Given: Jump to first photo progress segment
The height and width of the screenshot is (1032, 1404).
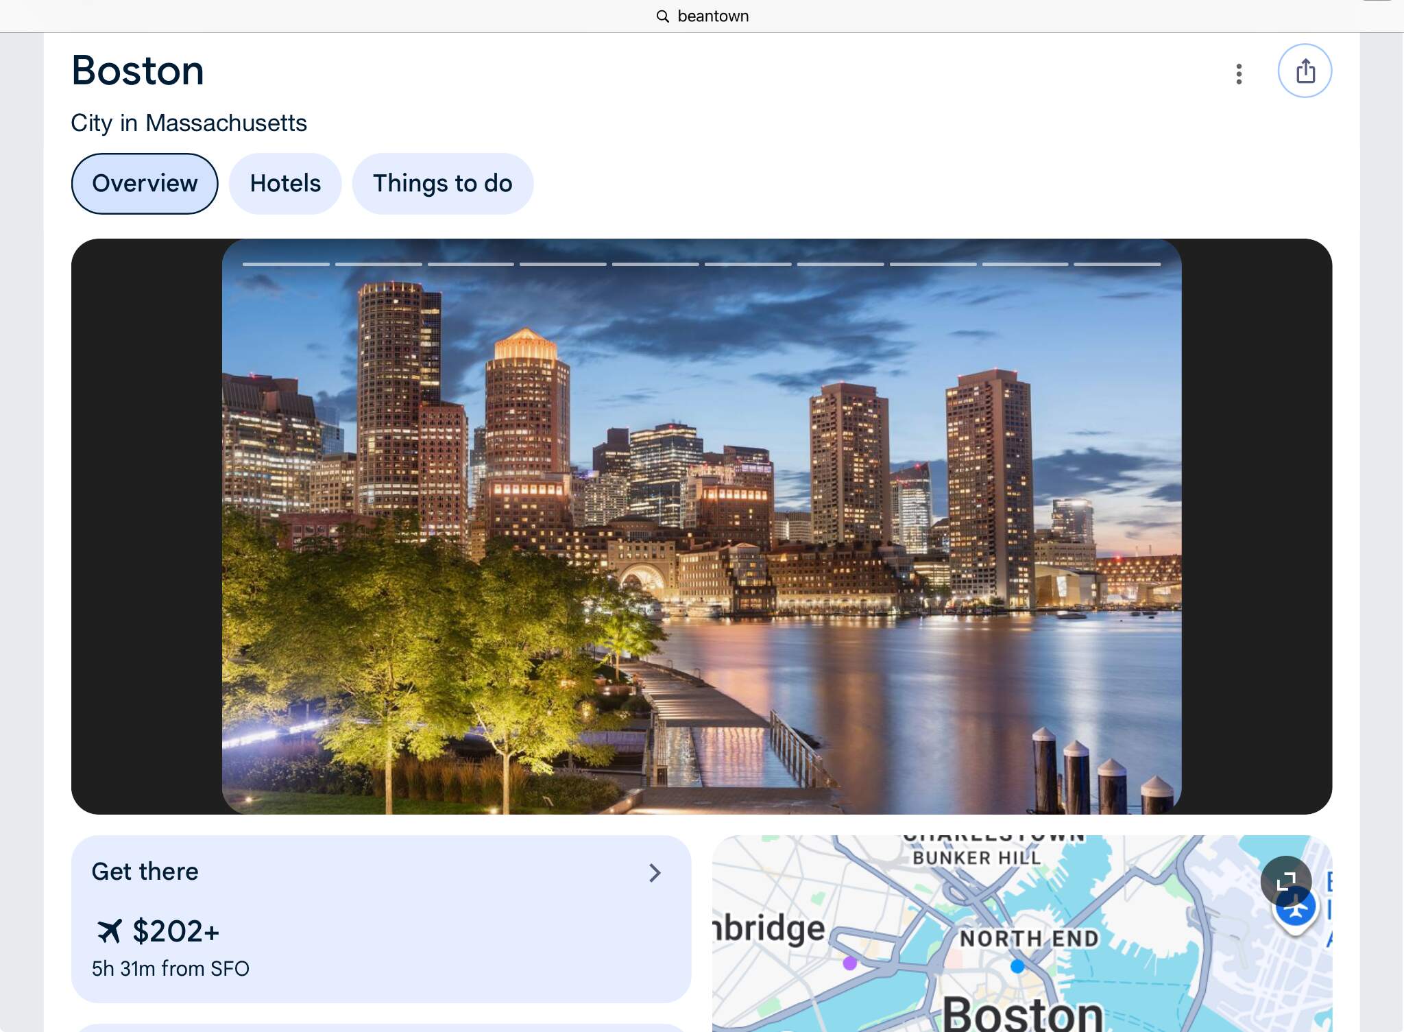Looking at the screenshot, I should [286, 264].
